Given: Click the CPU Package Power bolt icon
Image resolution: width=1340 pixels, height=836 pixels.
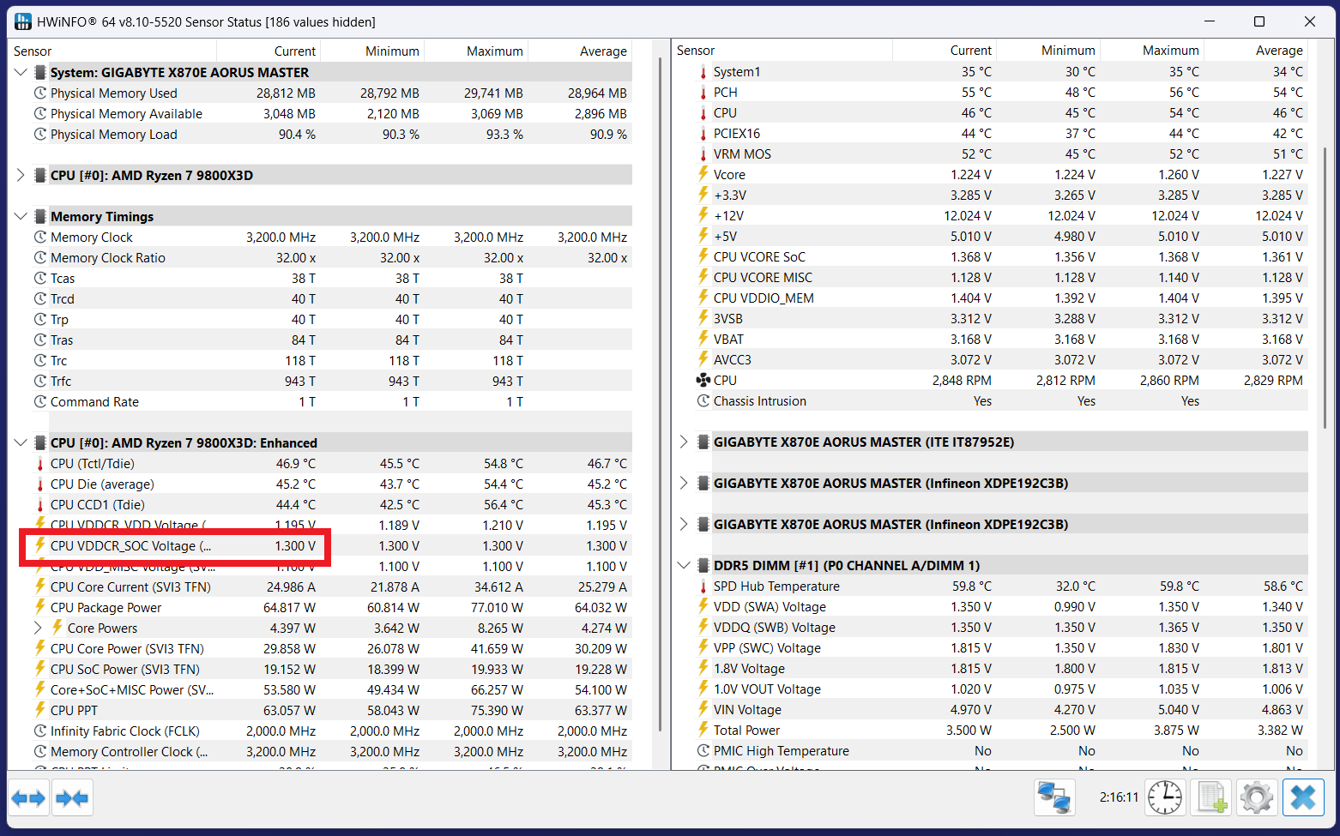Looking at the screenshot, I should [x=40, y=607].
